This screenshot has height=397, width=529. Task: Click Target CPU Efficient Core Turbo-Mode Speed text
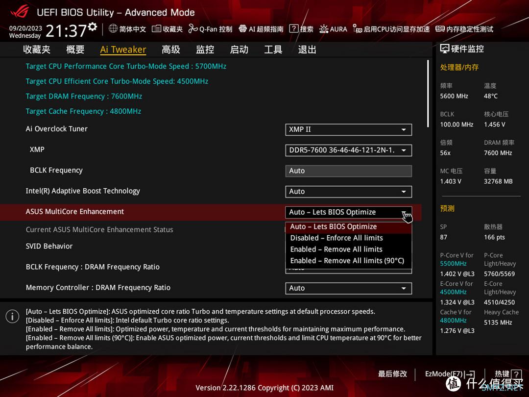117,81
